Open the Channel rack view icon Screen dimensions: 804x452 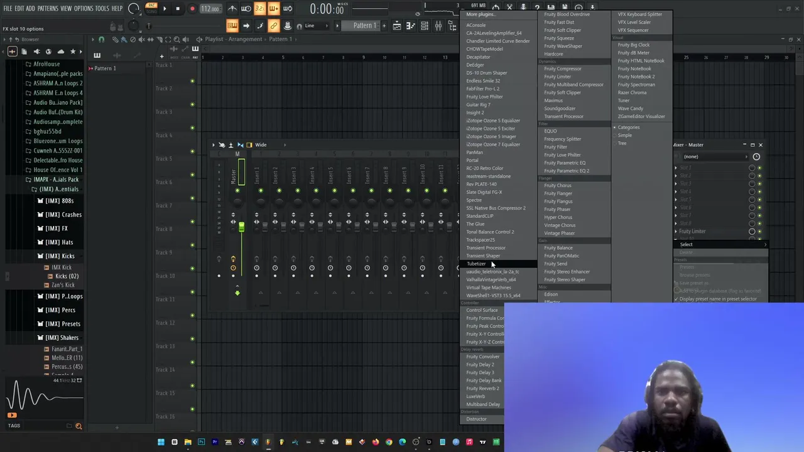(425, 26)
